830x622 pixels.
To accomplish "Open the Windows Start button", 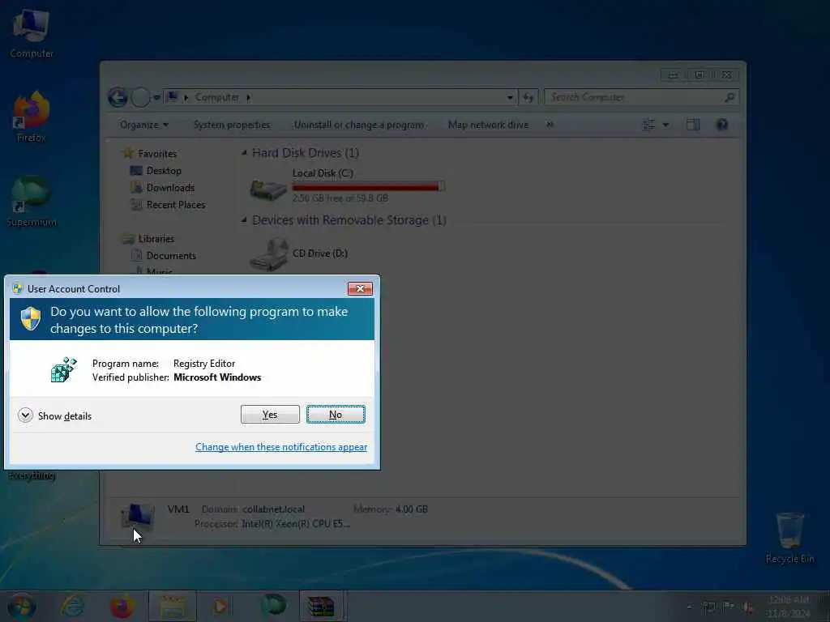I will [x=21, y=606].
